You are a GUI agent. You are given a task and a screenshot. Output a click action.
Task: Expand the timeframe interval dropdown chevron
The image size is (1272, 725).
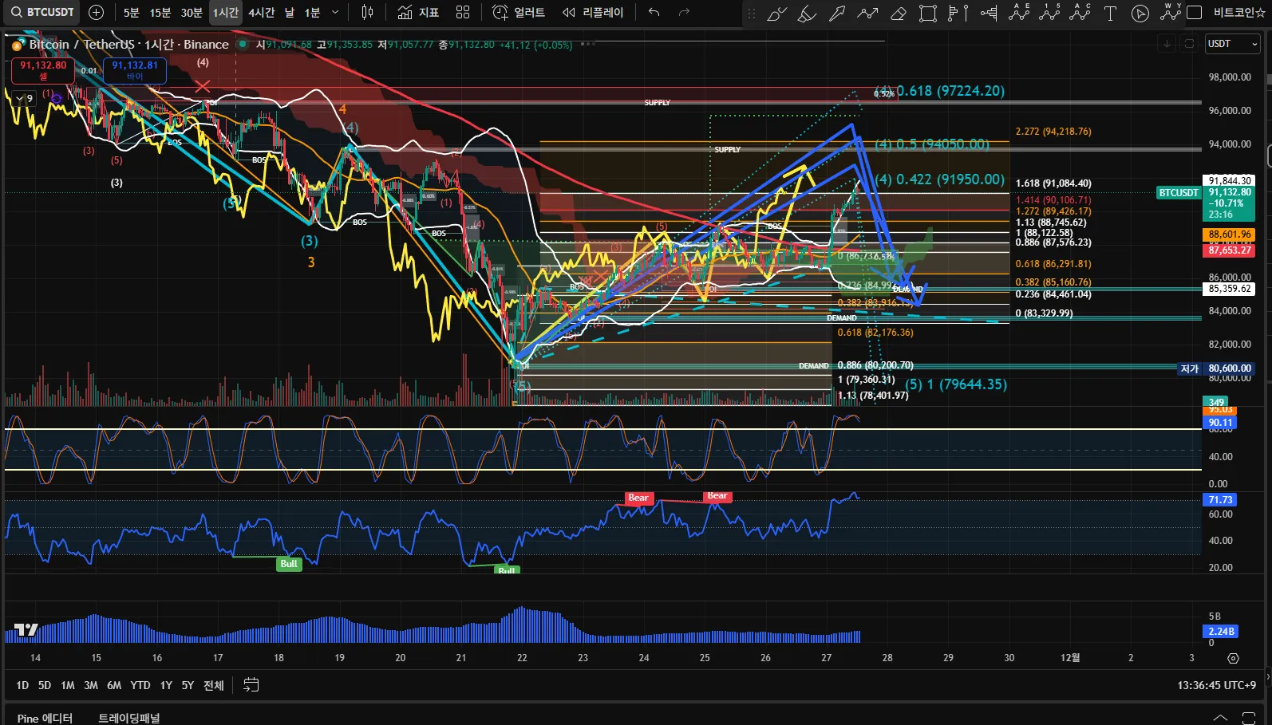[335, 12]
